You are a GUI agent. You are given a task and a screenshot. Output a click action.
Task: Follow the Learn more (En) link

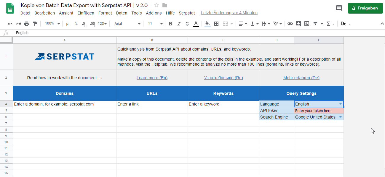point(152,78)
